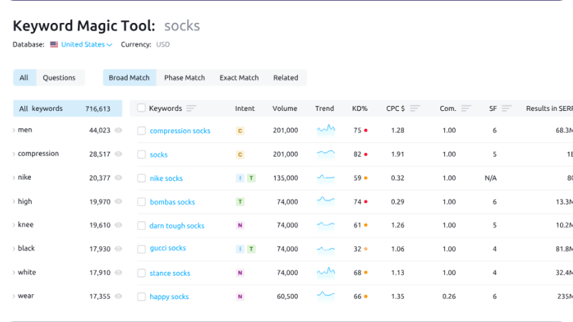Click the N intent badge for darn tough socks
The height and width of the screenshot is (322, 573).
point(240,225)
